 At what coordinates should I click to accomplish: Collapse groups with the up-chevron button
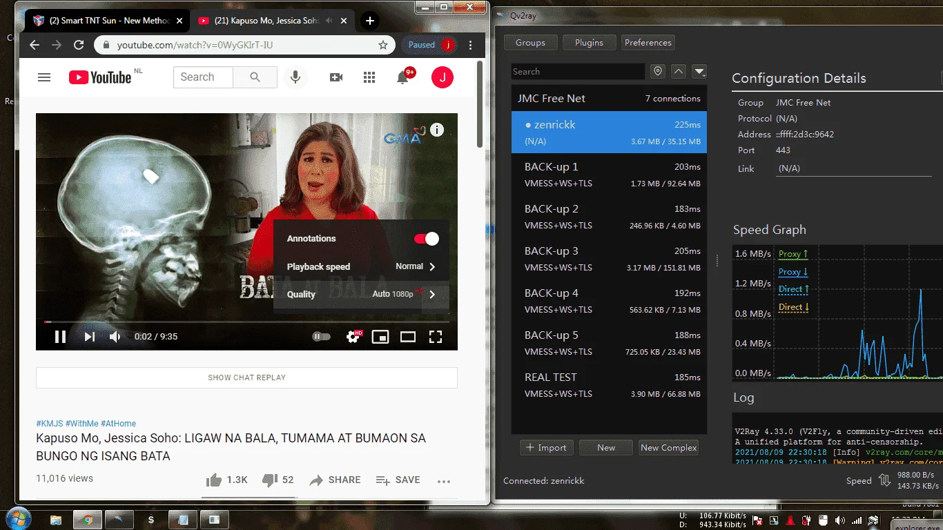coord(679,72)
